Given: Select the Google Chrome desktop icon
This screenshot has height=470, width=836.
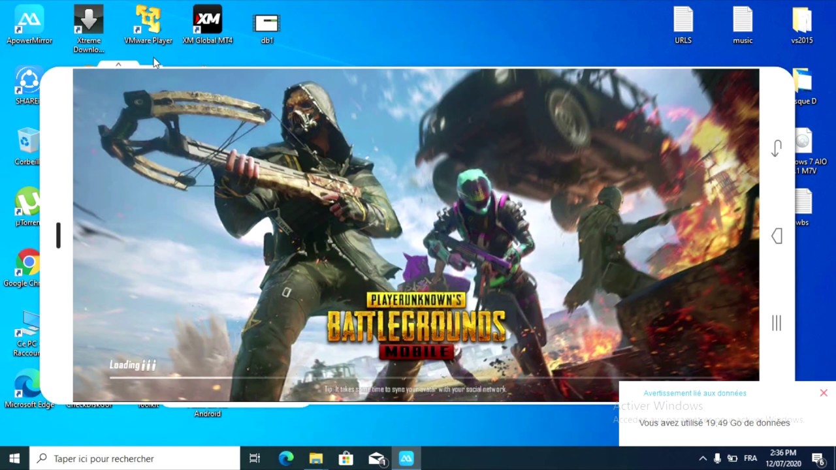Looking at the screenshot, I should point(26,268).
